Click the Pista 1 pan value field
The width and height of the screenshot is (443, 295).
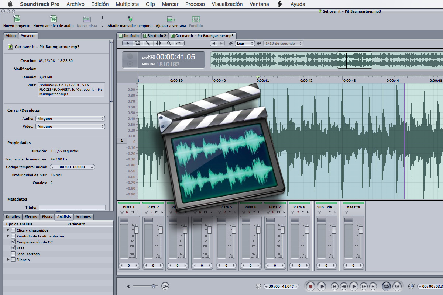128,265
